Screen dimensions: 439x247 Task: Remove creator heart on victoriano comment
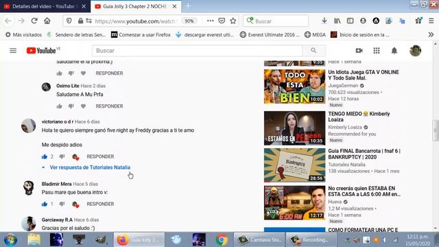point(75,157)
